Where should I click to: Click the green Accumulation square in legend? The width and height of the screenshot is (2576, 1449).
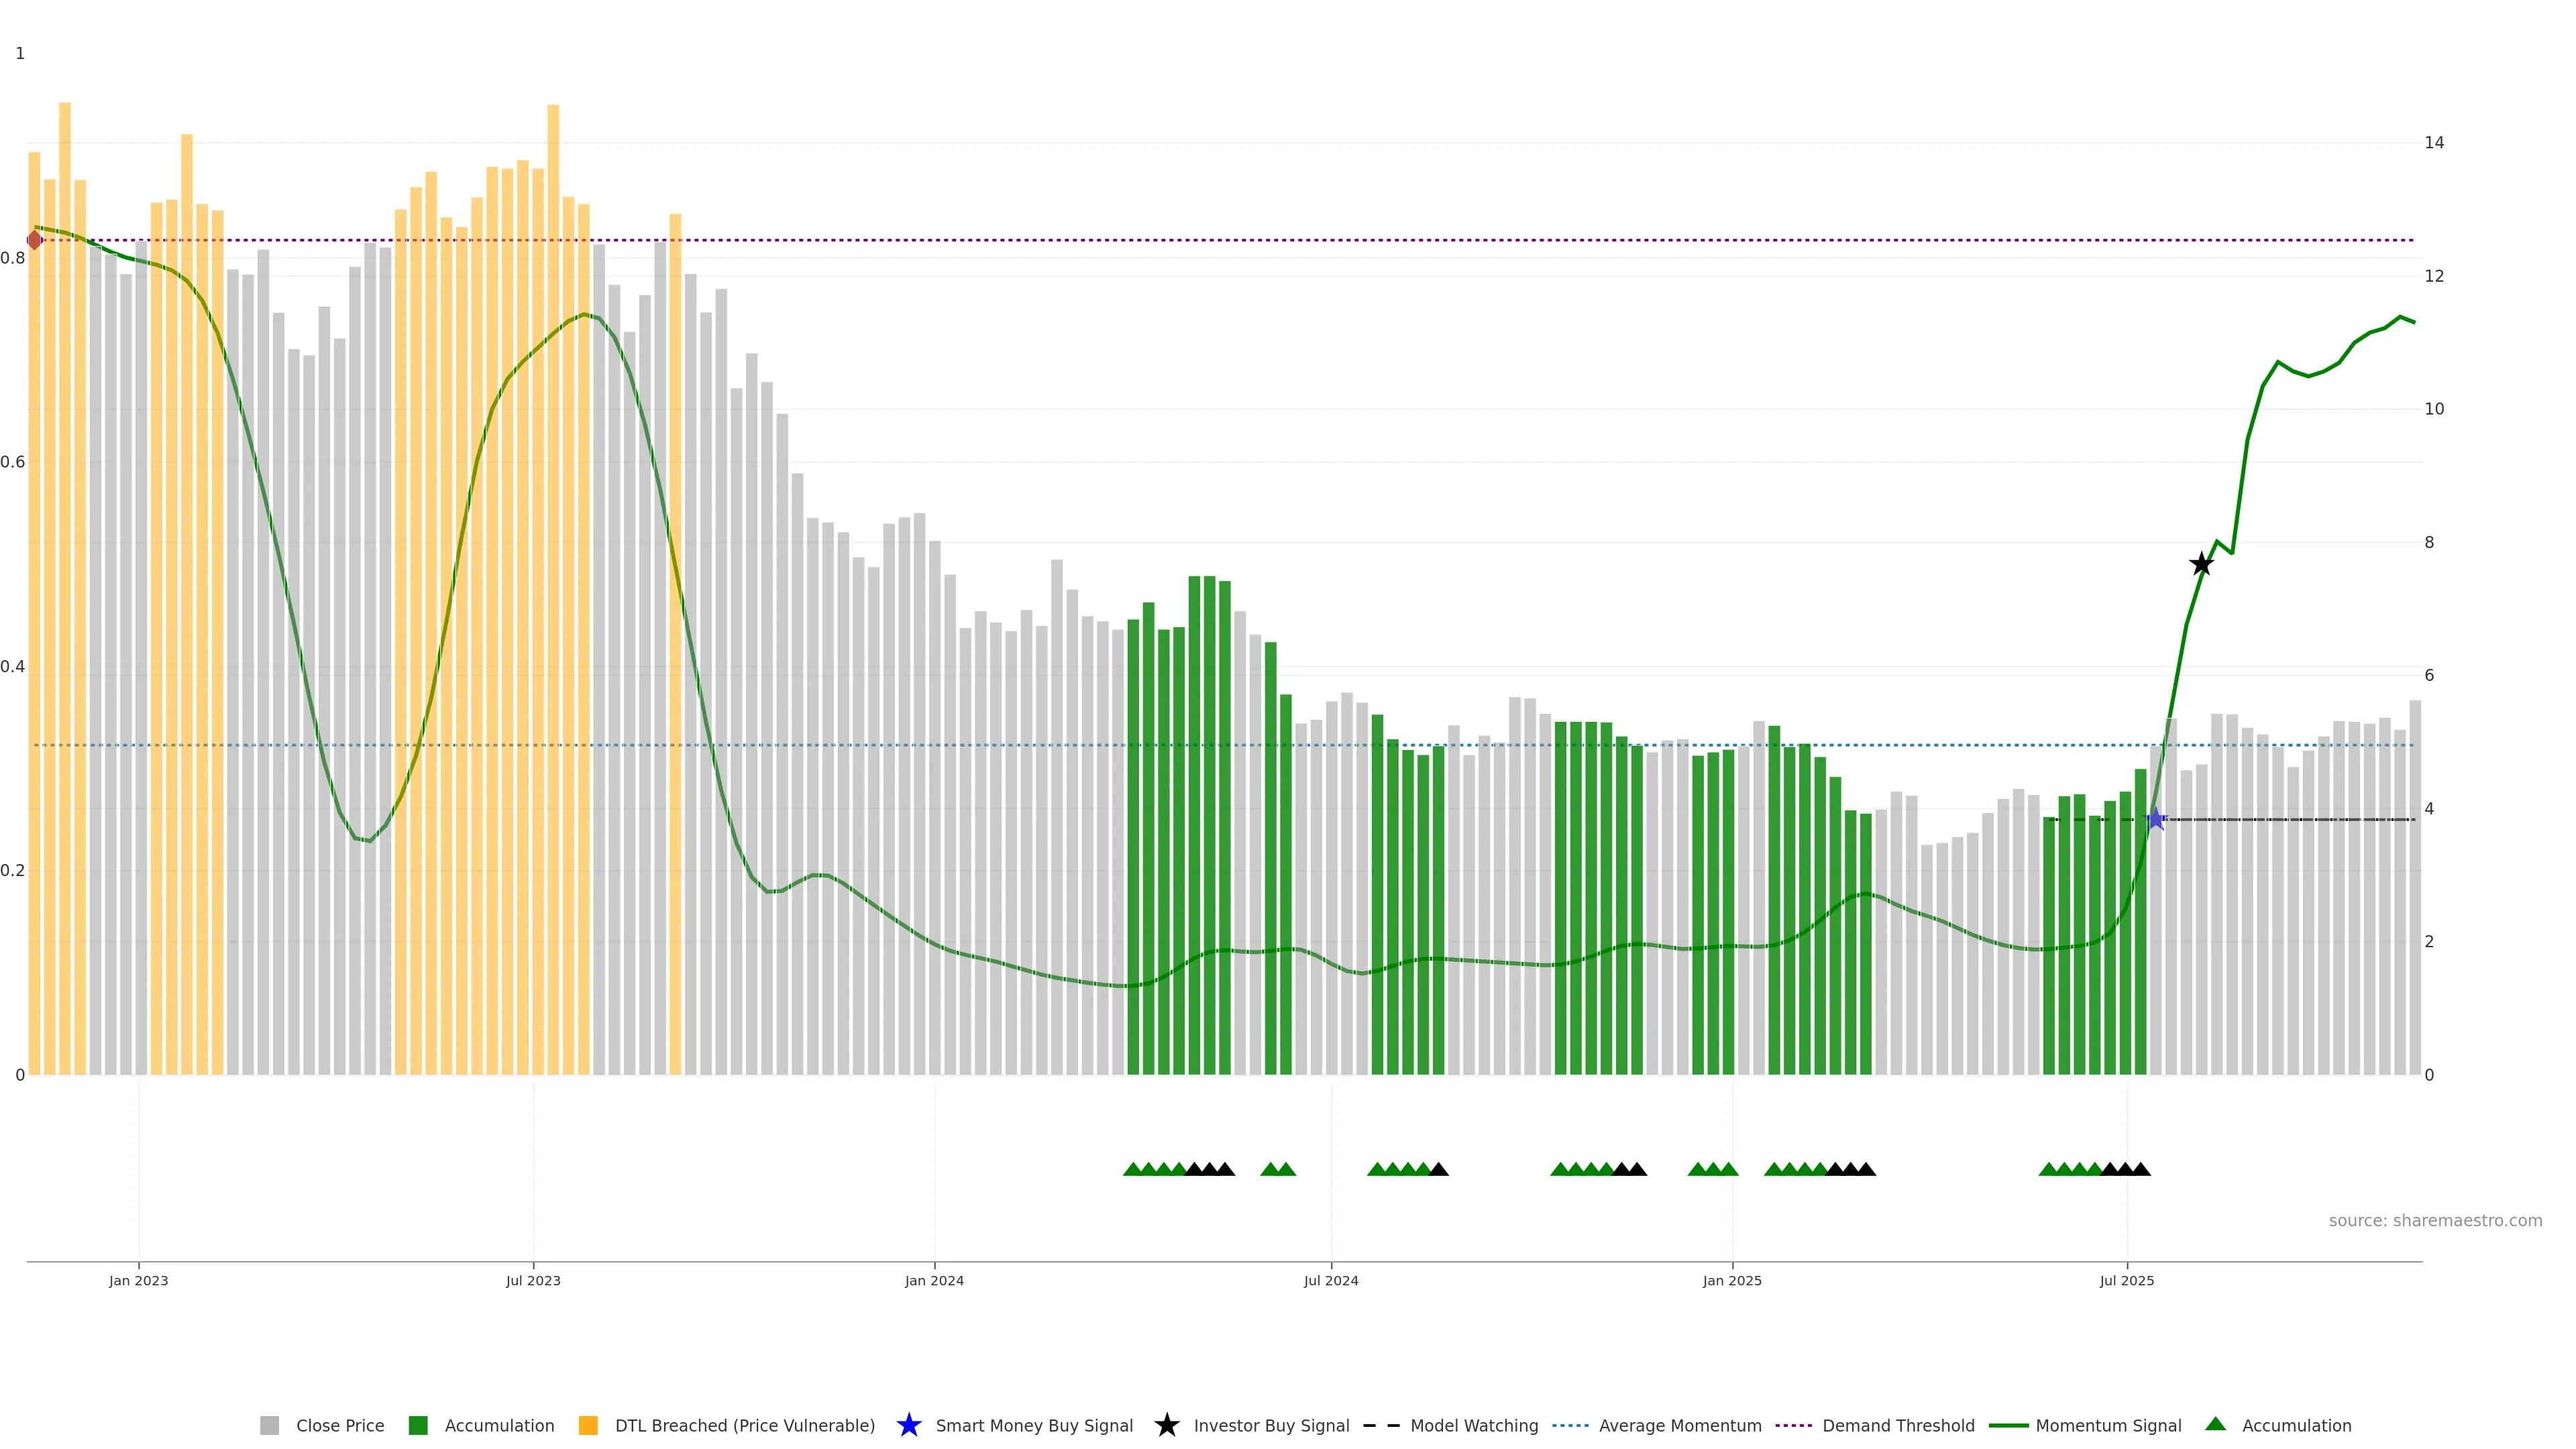[418, 1425]
